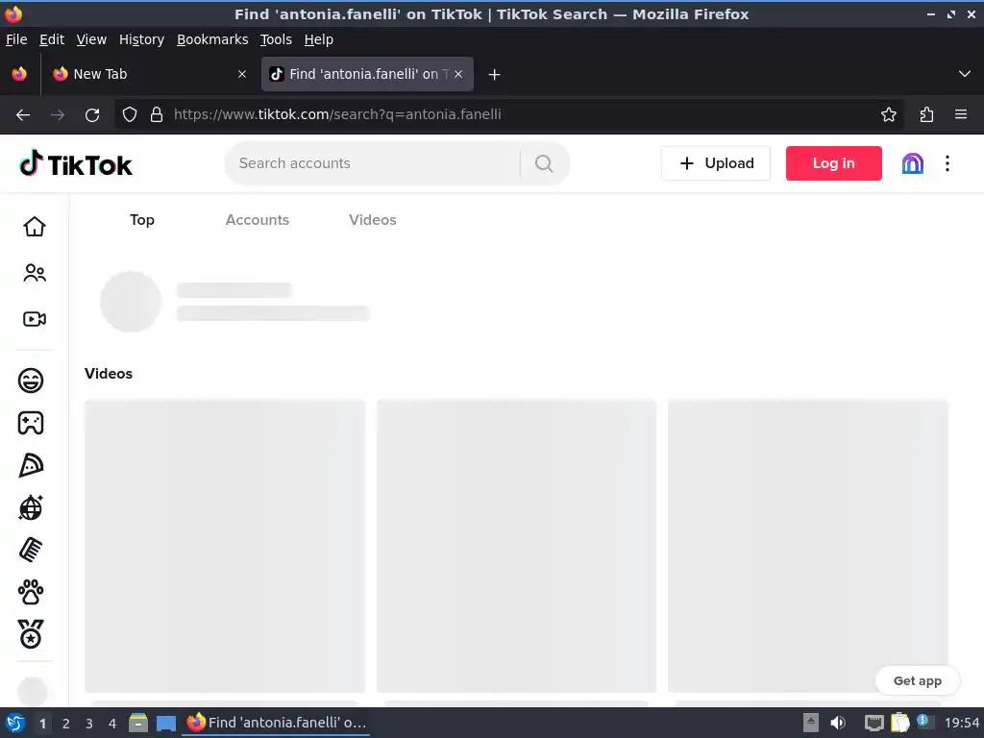Screen dimensions: 984x738
Task: Open the Firefox hamburger application menu
Action: [x=961, y=115]
